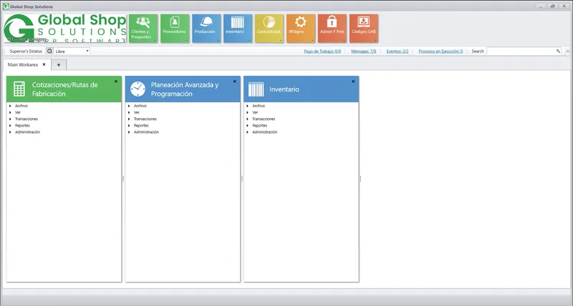This screenshot has width=573, height=306.
Task: Expand Administración in Cotizaciones panel
Action: (10, 132)
